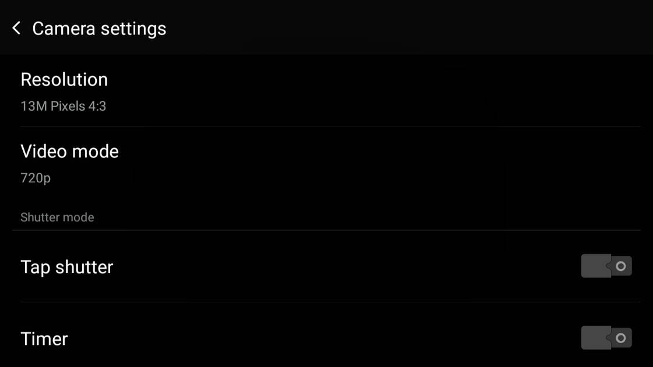Screen dimensions: 653x367
Task: Open the Video mode options
Action: click(x=326, y=162)
